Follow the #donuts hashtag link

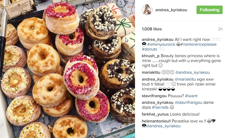pyautogui.click(x=149, y=49)
